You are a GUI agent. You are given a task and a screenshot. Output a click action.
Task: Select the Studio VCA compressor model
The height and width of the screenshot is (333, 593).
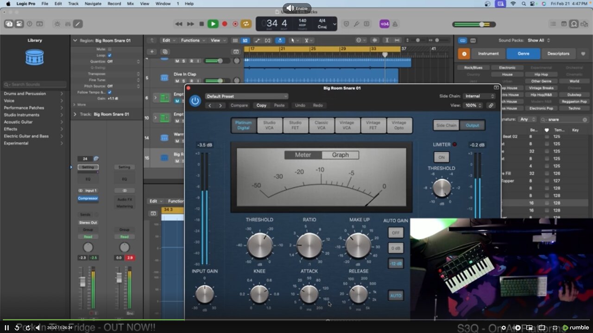coord(269,125)
